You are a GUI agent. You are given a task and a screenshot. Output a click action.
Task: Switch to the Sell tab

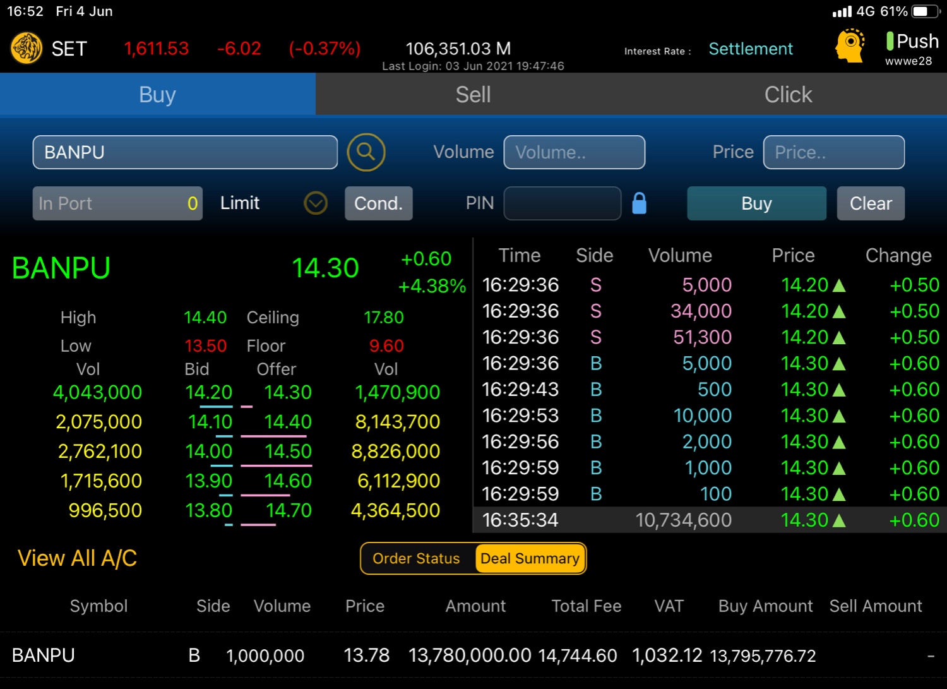473,94
